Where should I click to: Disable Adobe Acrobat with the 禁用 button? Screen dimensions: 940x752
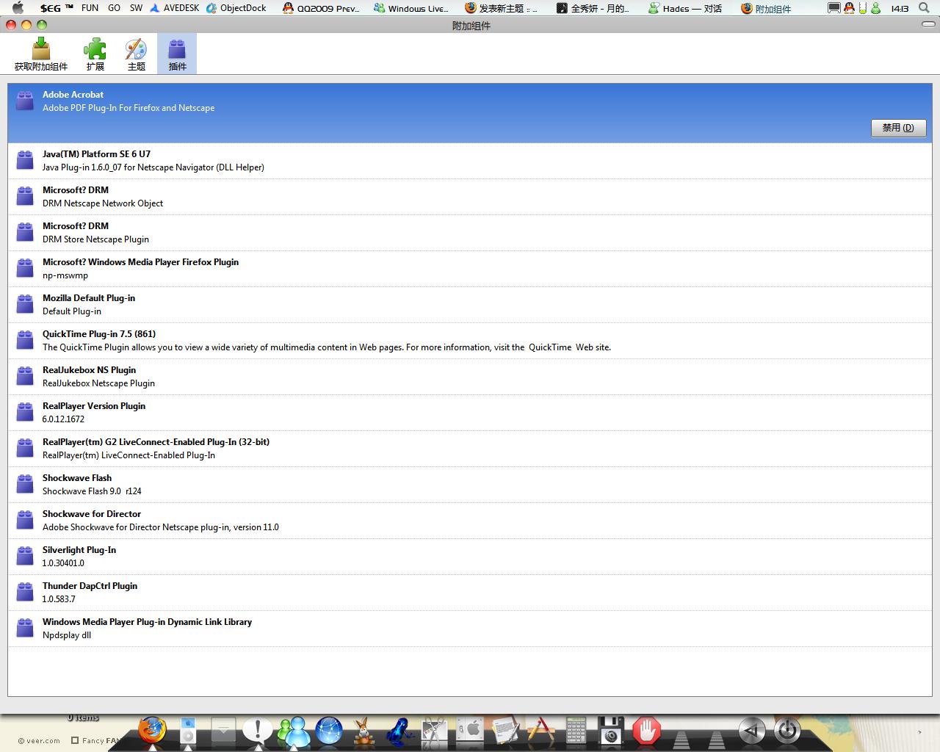[x=899, y=128]
